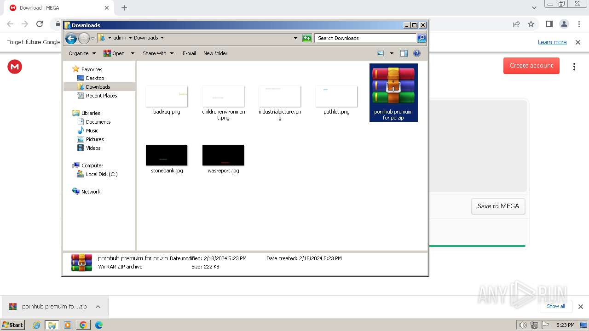589x331 pixels.
Task: Click the search magnifier icon in Downloads
Action: (x=422, y=38)
